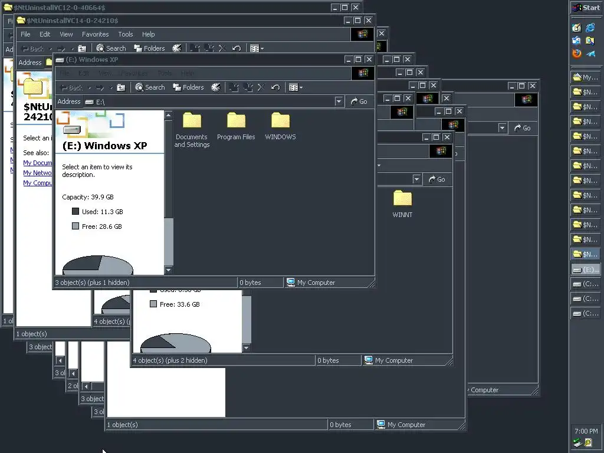The width and height of the screenshot is (604, 453).
Task: Select the Program Files folder
Action: click(x=236, y=126)
